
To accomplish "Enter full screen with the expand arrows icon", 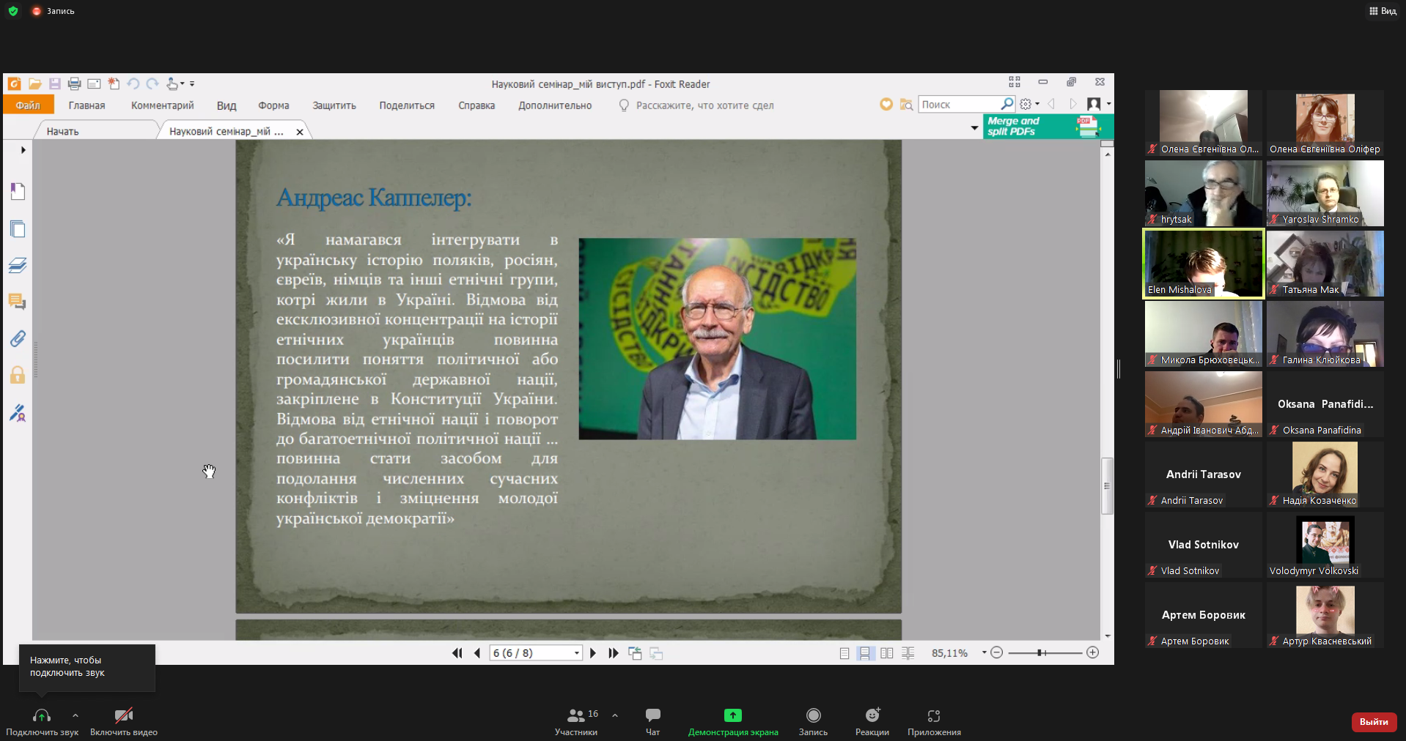I will coord(1015,82).
